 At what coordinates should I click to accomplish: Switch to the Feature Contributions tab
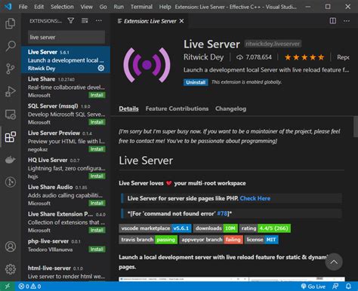(177, 109)
